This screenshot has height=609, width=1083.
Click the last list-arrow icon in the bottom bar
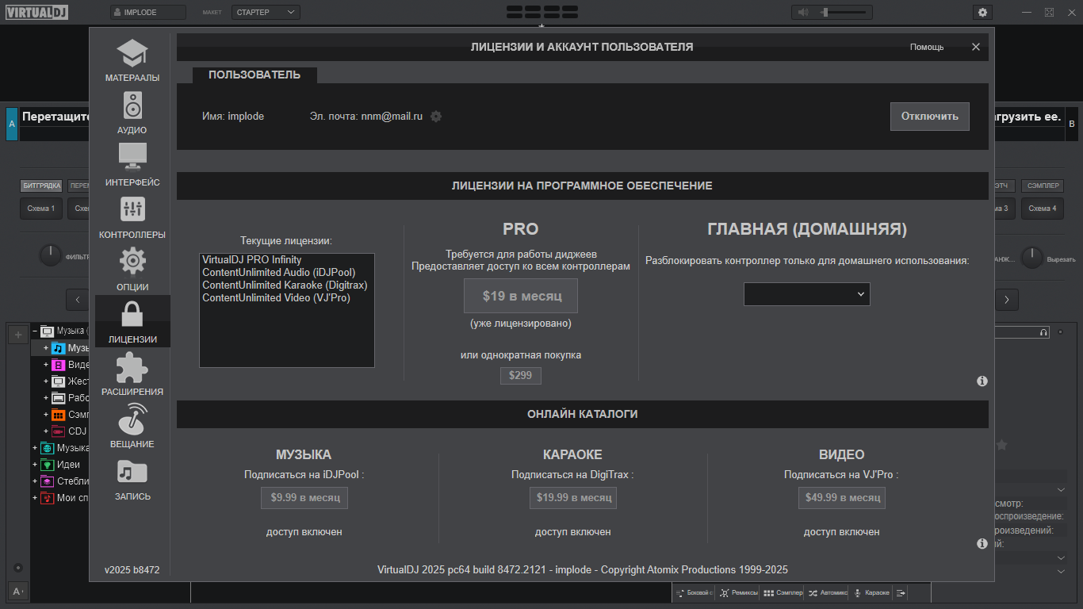click(901, 593)
